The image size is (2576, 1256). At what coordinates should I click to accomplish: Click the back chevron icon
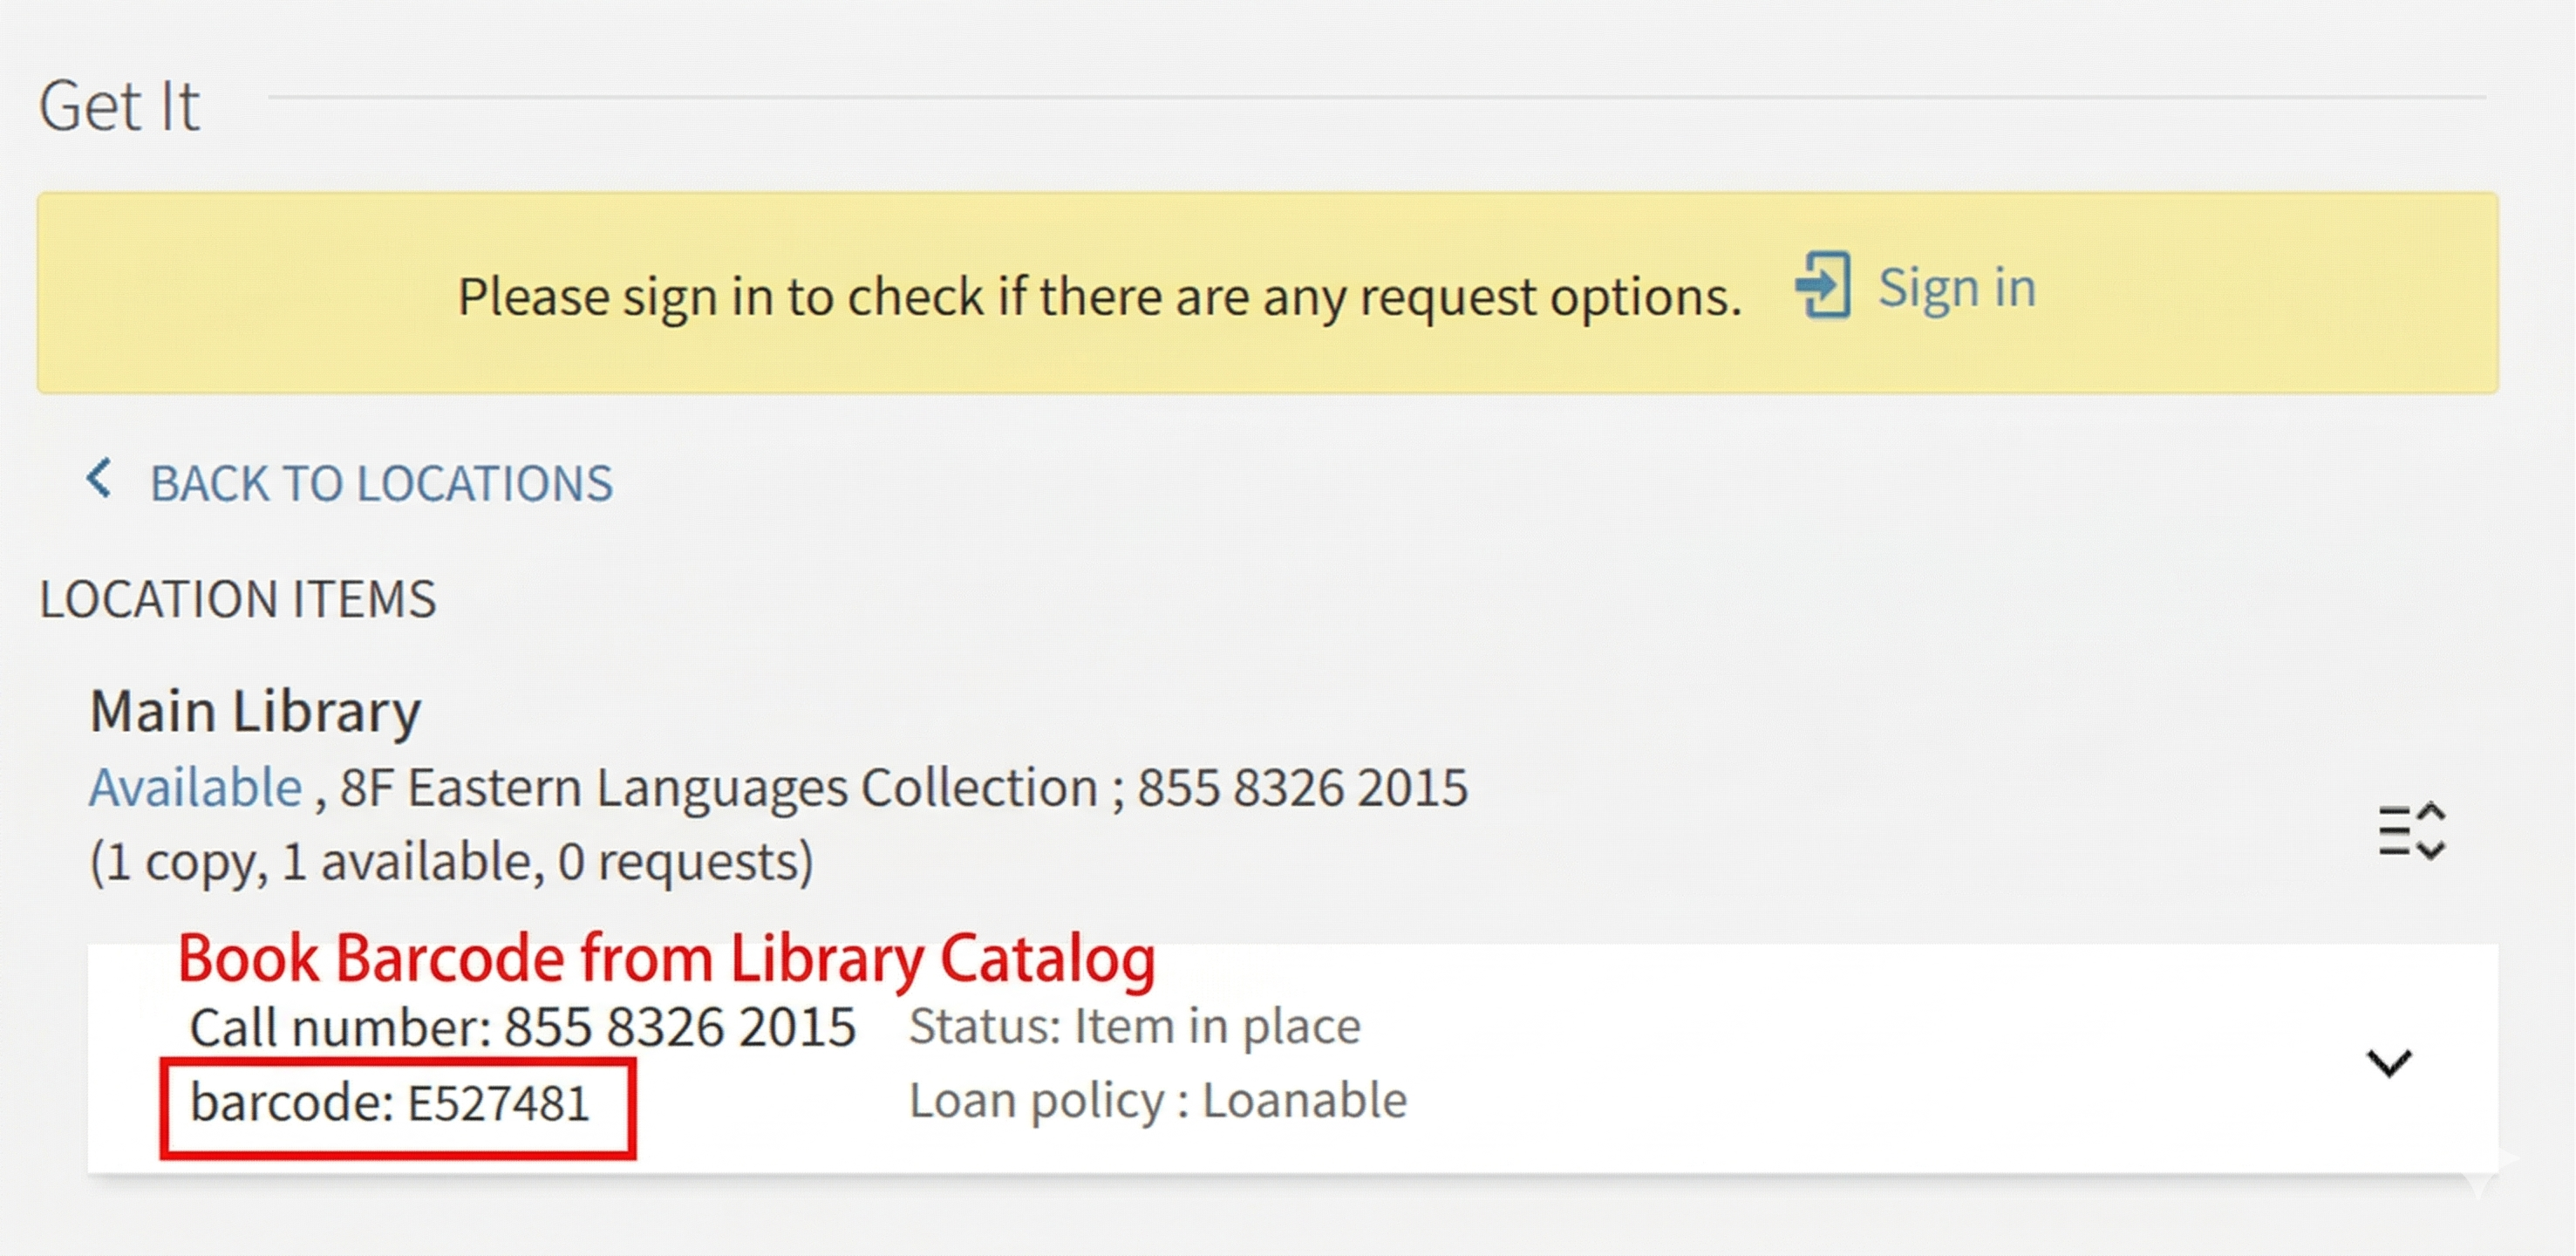click(x=99, y=478)
